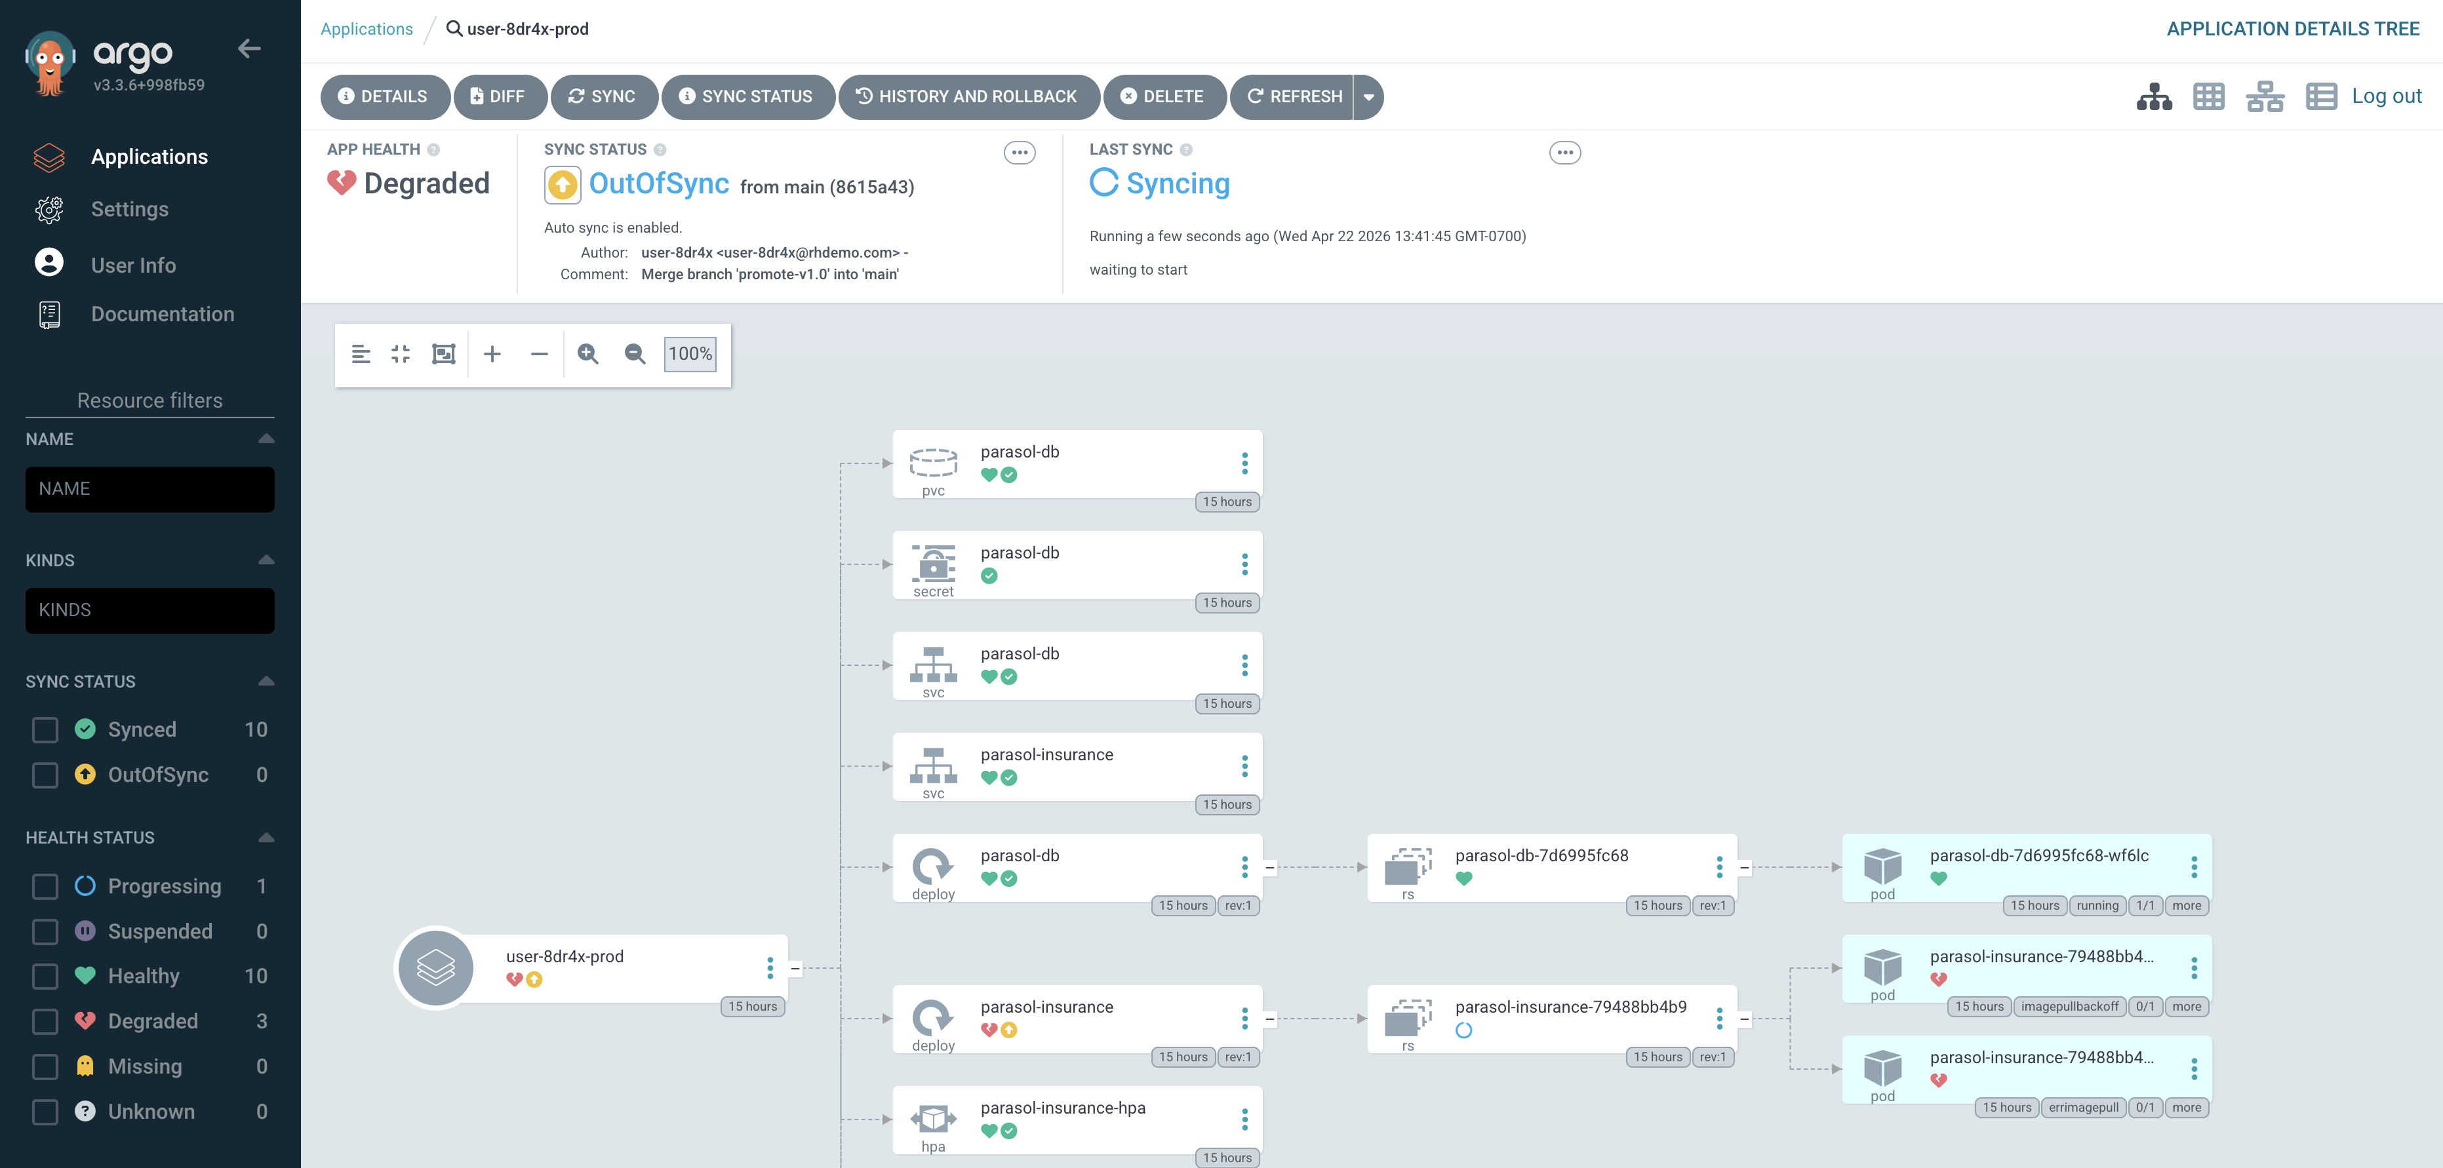Open Settings in the sidebar
Screen dimensions: 2443x1168
coord(129,210)
